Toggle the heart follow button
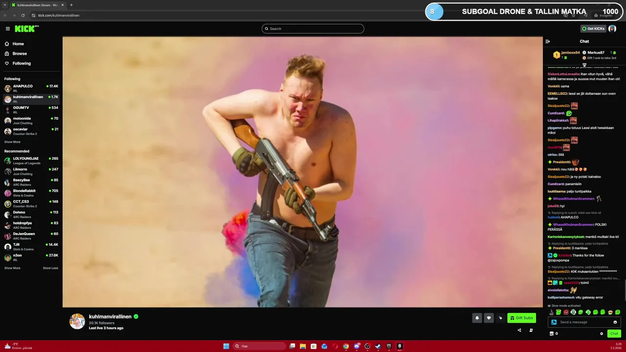The height and width of the screenshot is (352, 626). click(x=489, y=318)
